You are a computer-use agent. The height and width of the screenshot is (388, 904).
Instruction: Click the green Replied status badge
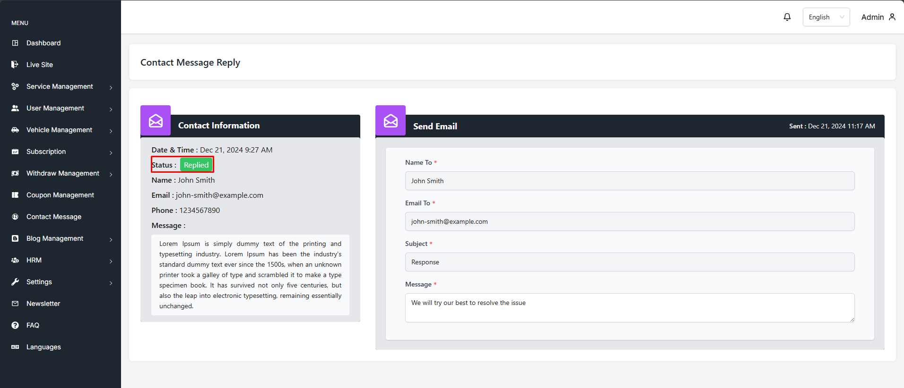[196, 165]
